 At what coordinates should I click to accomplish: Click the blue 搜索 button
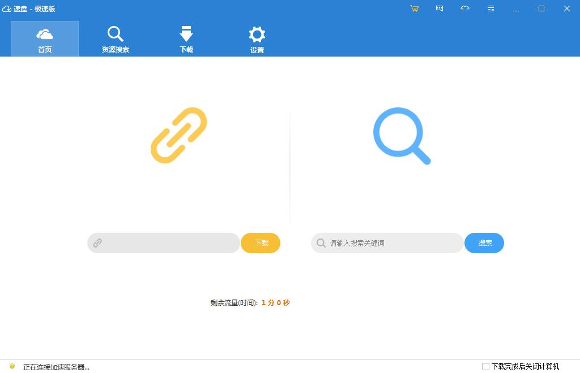pyautogui.click(x=484, y=242)
